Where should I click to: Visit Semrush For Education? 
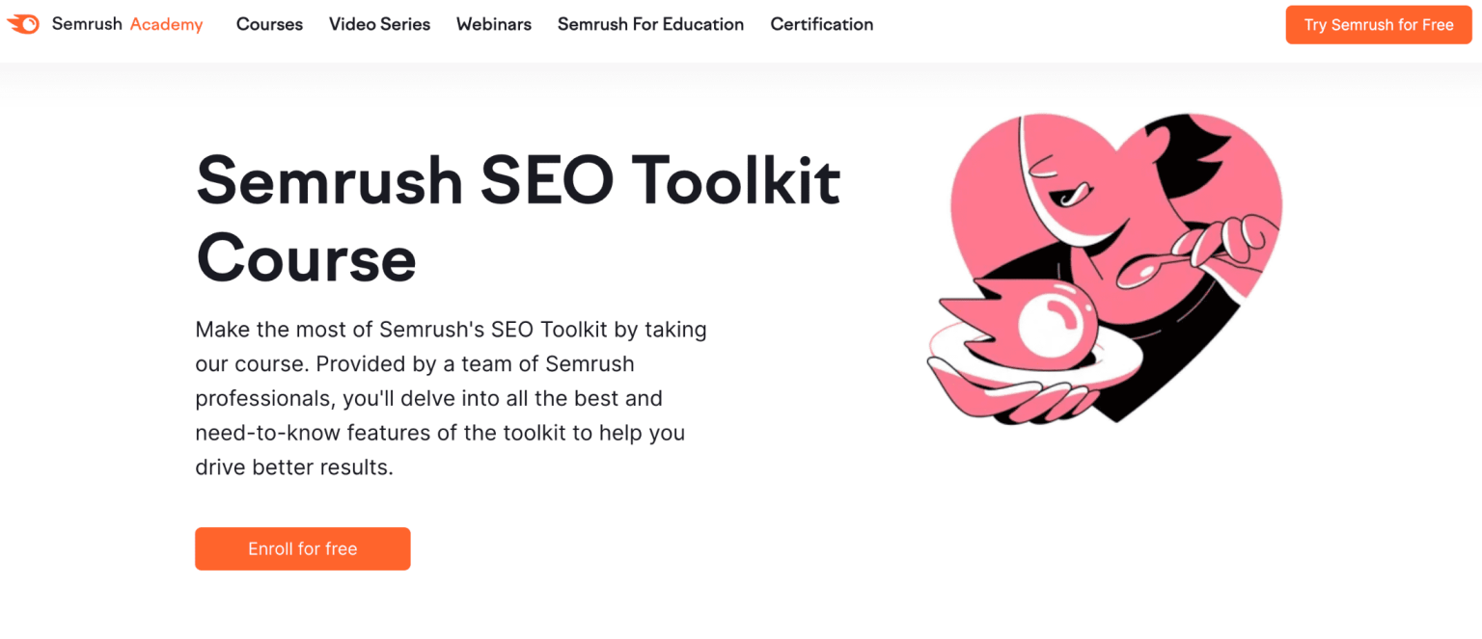650,24
